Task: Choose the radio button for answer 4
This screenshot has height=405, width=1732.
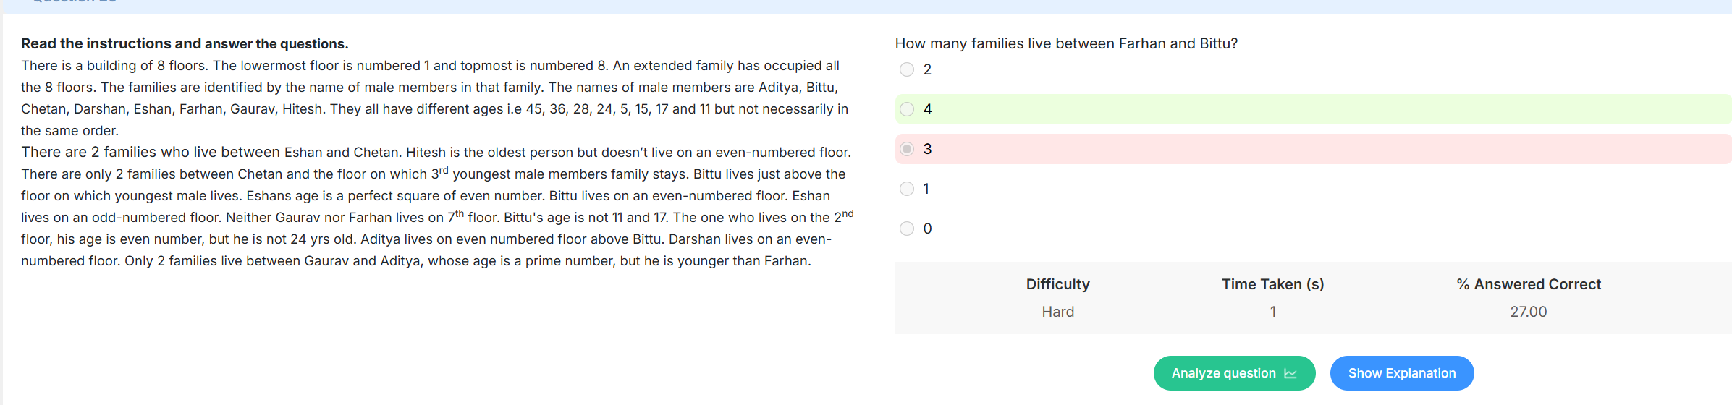Action: point(907,109)
